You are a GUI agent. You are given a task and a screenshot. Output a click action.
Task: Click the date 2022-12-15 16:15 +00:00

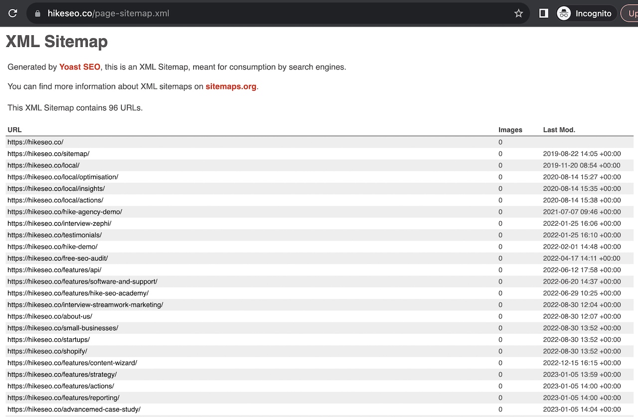coord(582,363)
